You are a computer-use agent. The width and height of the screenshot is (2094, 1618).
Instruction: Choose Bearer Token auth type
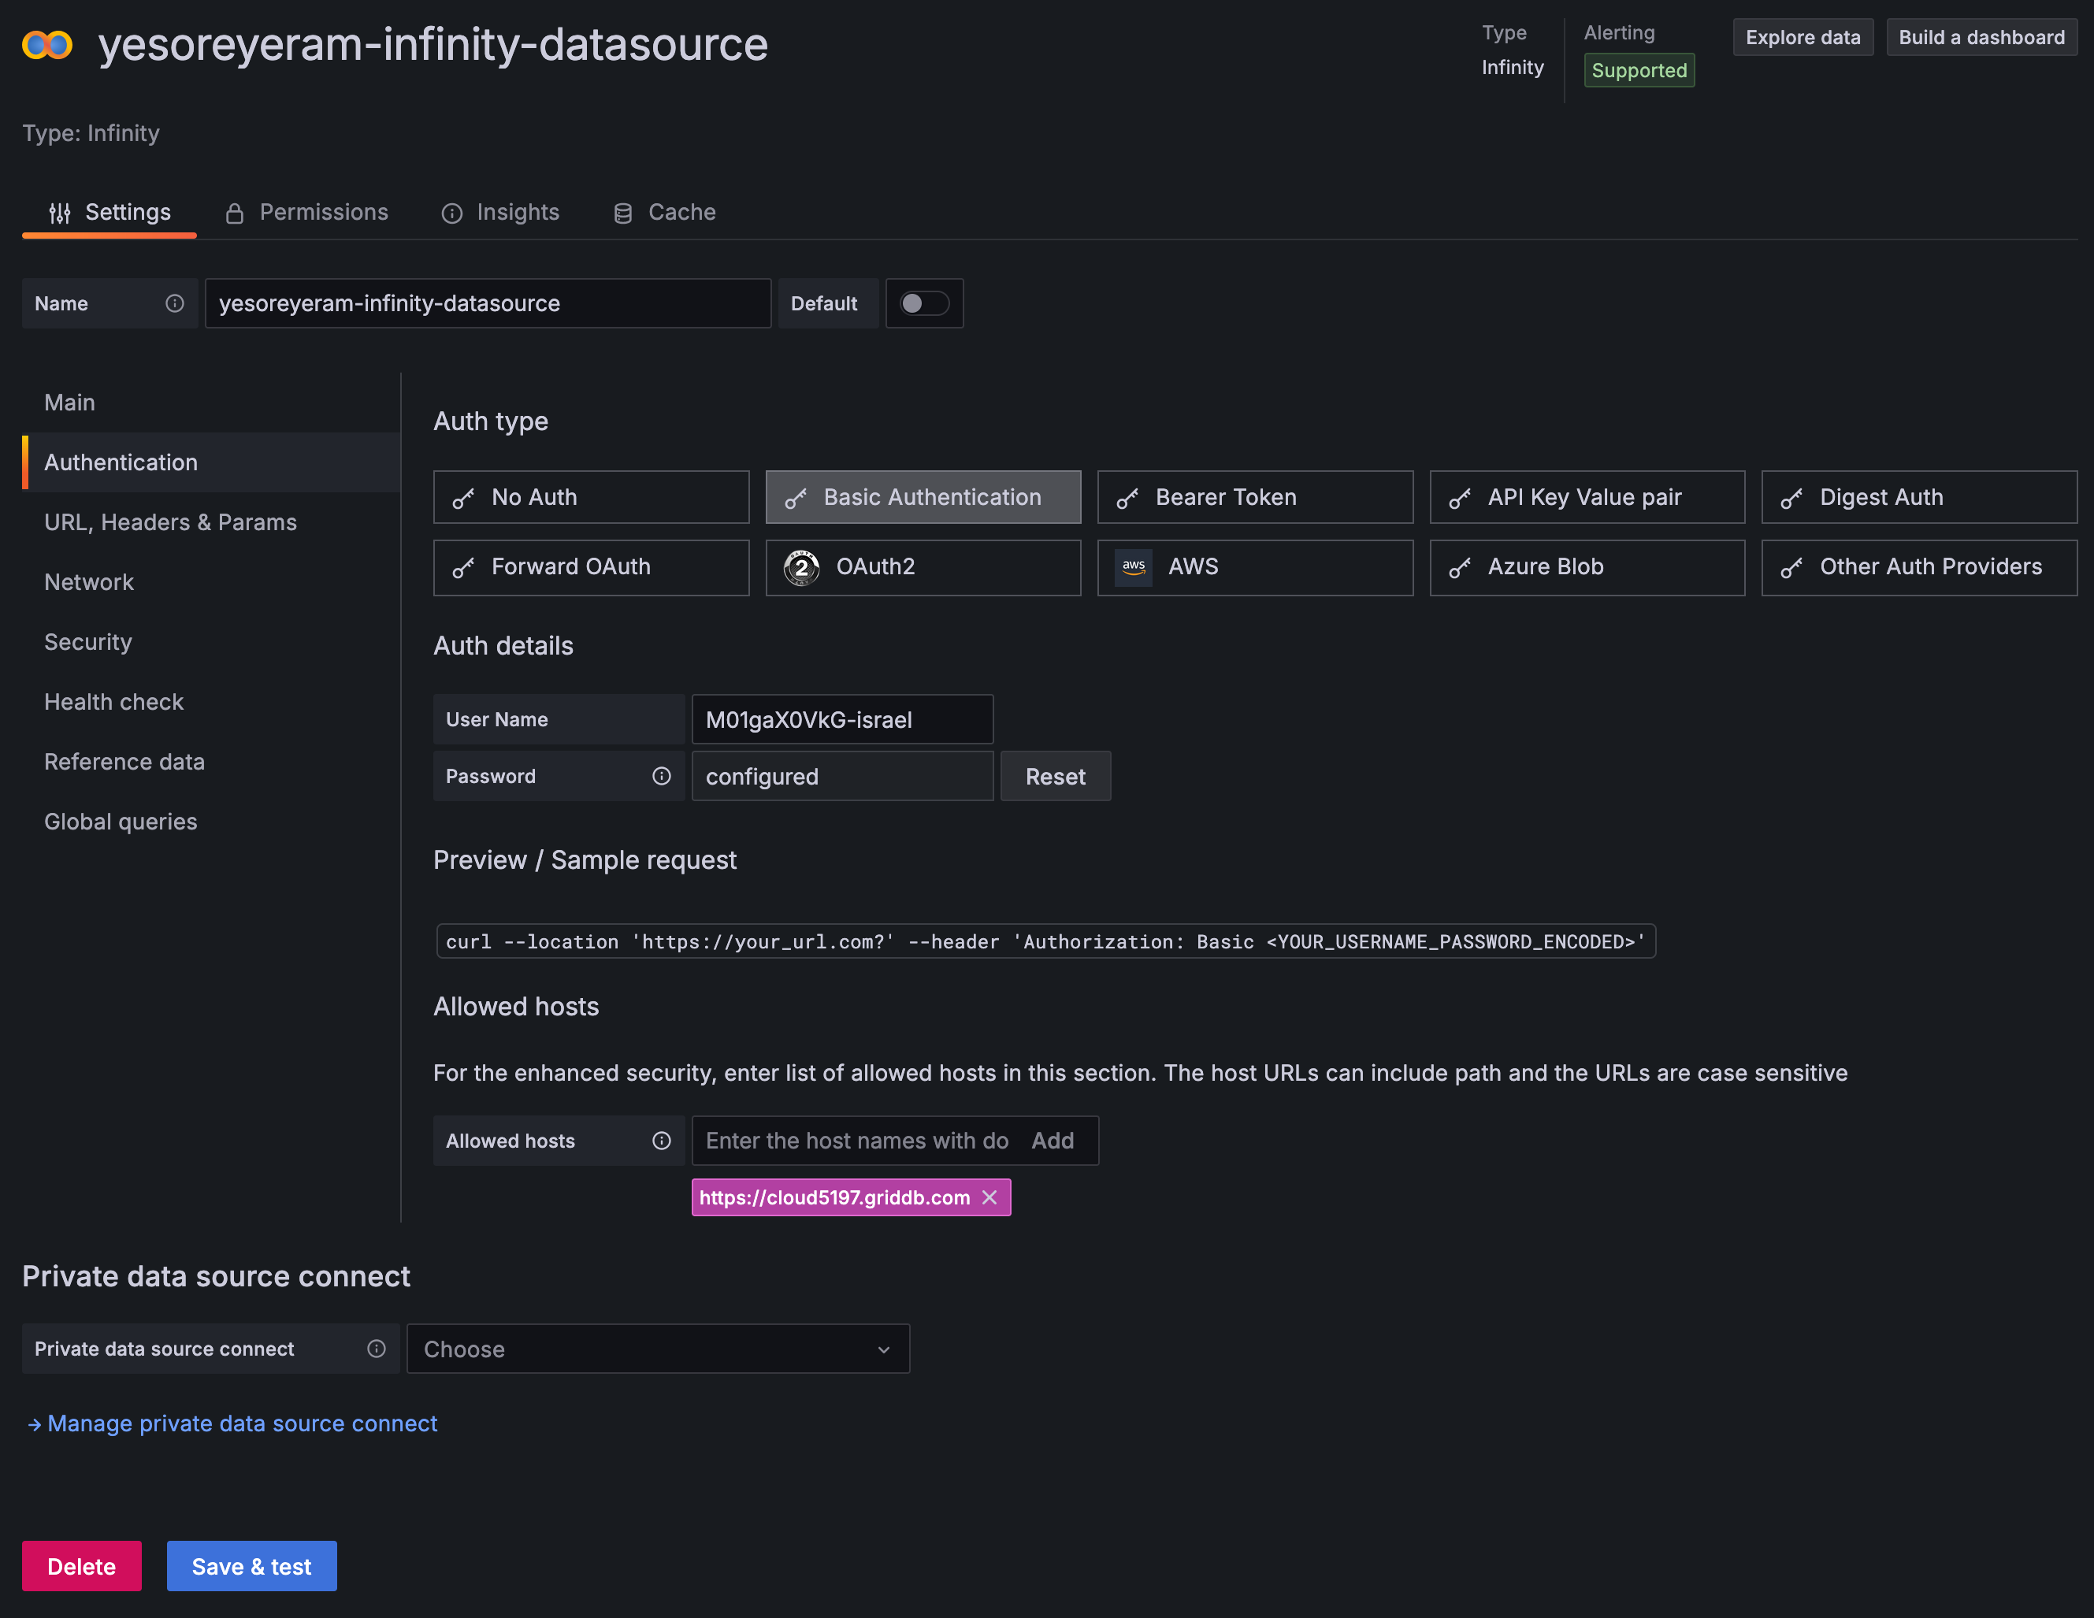click(1254, 498)
